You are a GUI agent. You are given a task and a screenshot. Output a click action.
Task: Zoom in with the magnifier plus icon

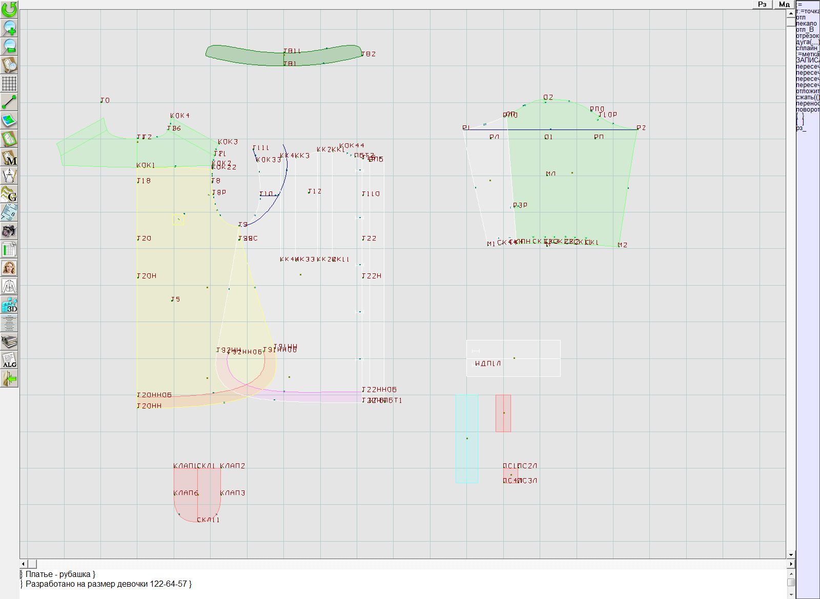click(9, 28)
